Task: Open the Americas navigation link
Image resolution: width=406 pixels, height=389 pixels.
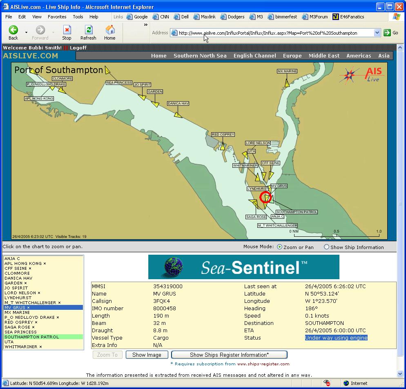Action: (359, 56)
